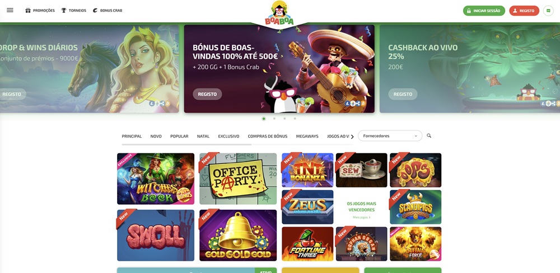The height and width of the screenshot is (273, 560).
Task: Switch to the Popular tab
Action: point(179,136)
